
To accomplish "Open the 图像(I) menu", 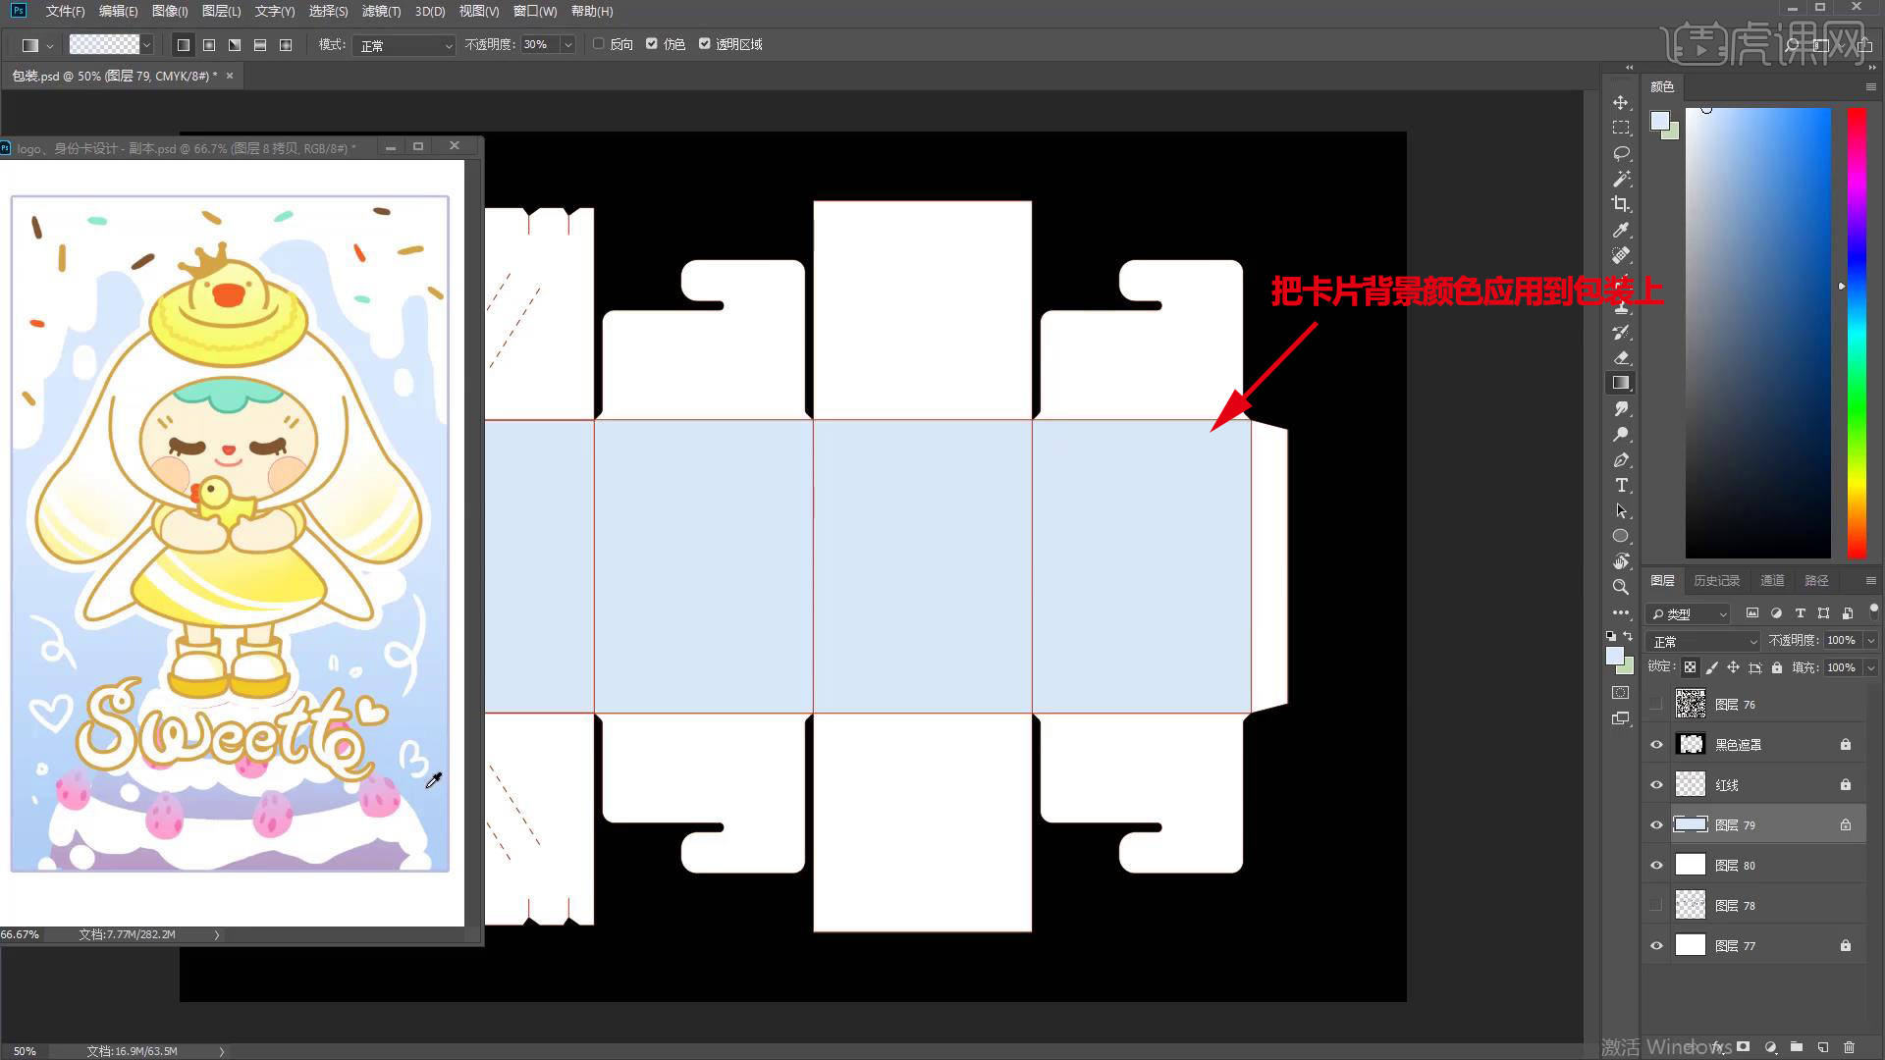I will [x=170, y=12].
